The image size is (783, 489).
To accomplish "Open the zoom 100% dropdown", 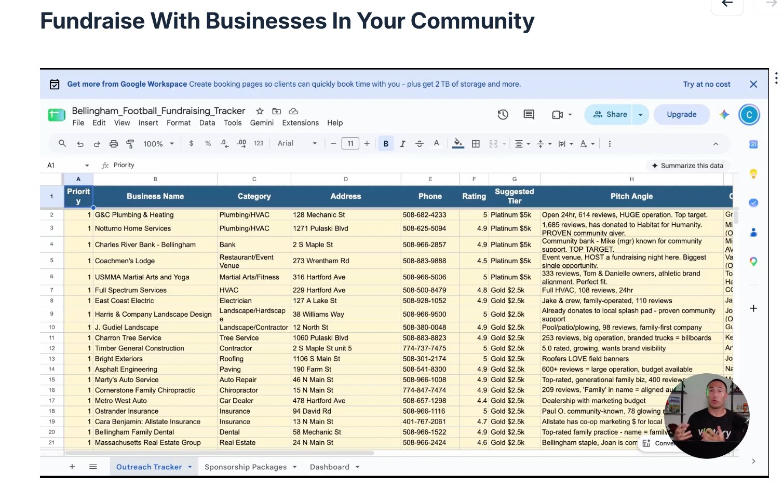I will 158,144.
